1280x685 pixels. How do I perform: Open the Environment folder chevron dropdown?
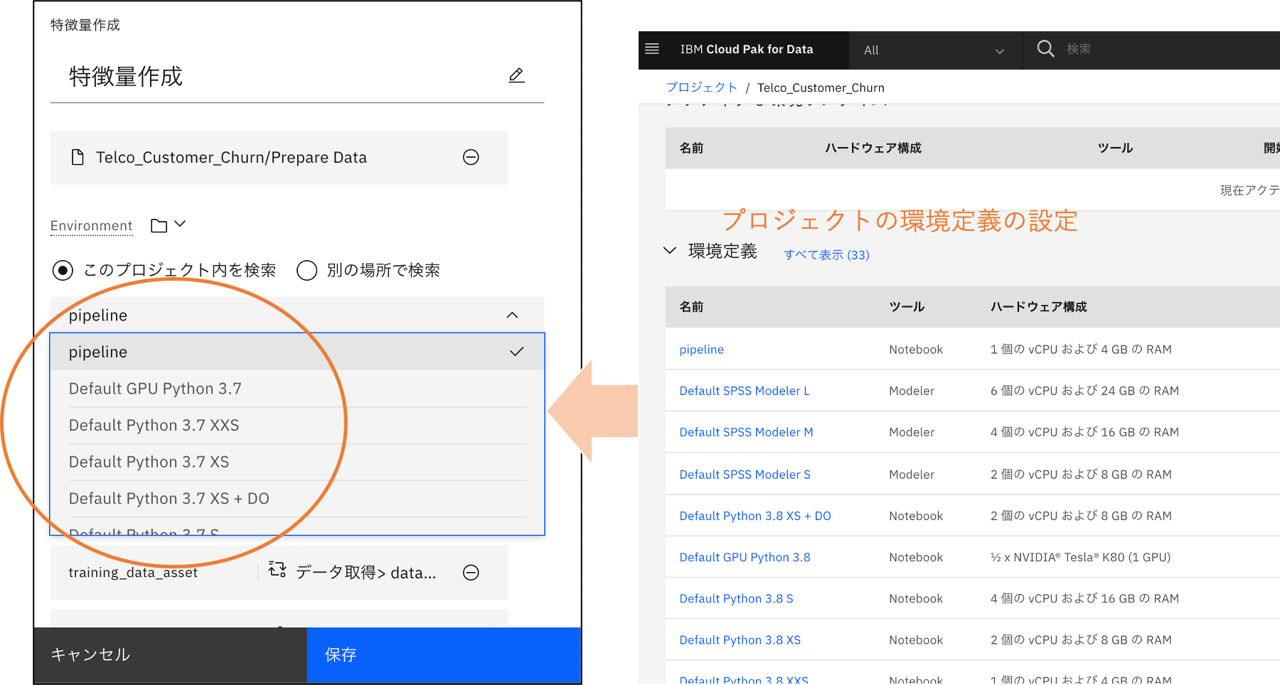click(180, 224)
